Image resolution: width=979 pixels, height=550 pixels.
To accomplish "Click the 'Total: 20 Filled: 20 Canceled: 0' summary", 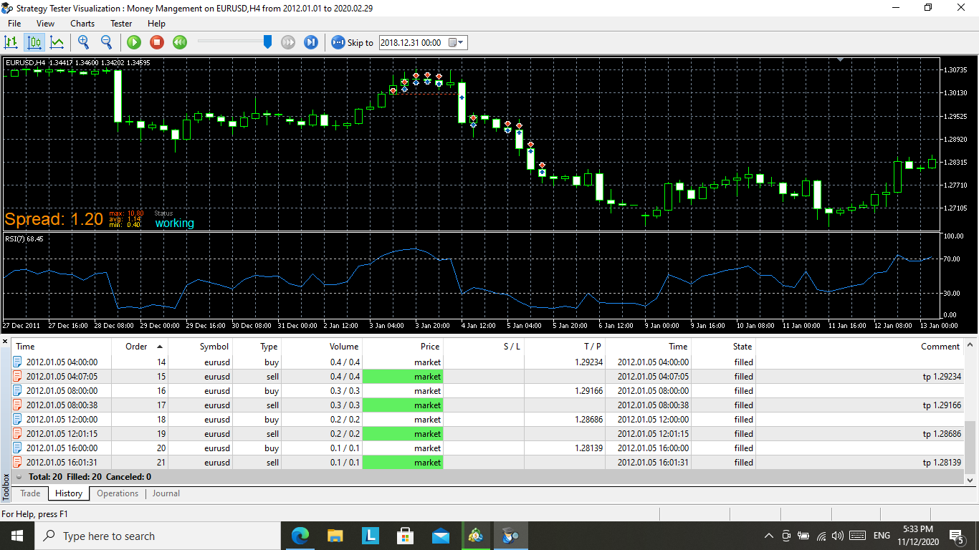I will point(90,477).
